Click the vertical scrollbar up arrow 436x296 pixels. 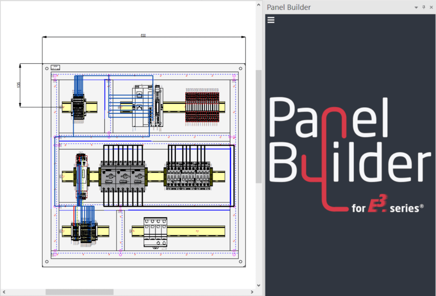258,5
